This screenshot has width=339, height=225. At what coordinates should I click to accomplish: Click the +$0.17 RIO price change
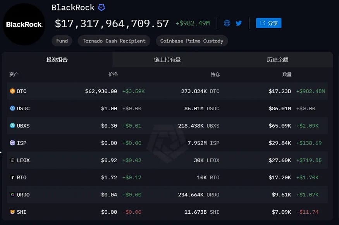pyautogui.click(x=132, y=177)
